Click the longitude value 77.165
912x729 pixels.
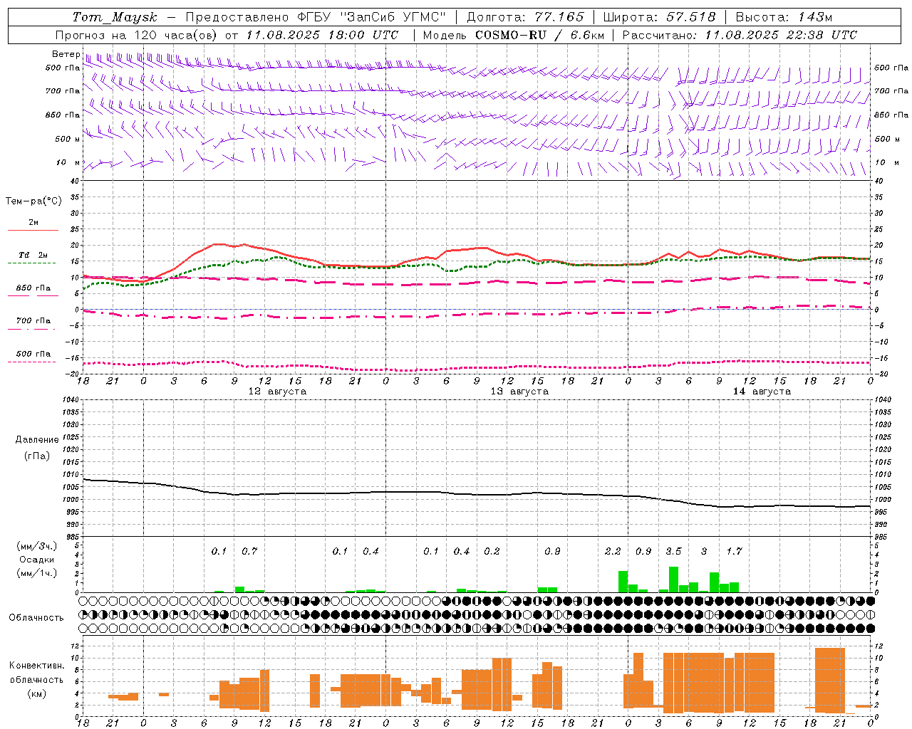[559, 16]
